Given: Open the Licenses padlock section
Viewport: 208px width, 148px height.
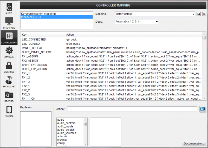Looking at the screenshot, I should [x=9, y=67].
